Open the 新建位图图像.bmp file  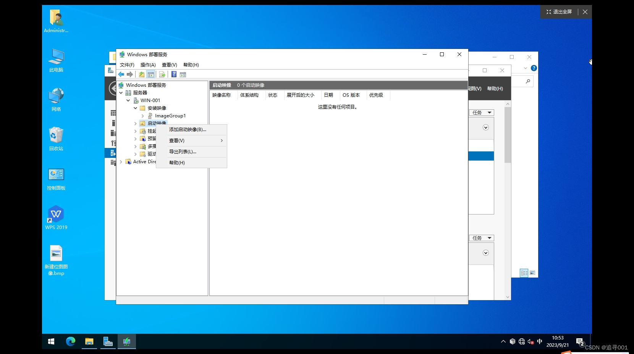56,260
